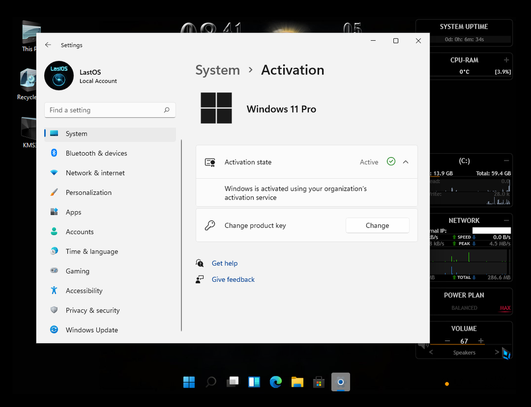The width and height of the screenshot is (531, 407).
Task: Click the Settings gear taskbar icon
Action: pos(340,382)
